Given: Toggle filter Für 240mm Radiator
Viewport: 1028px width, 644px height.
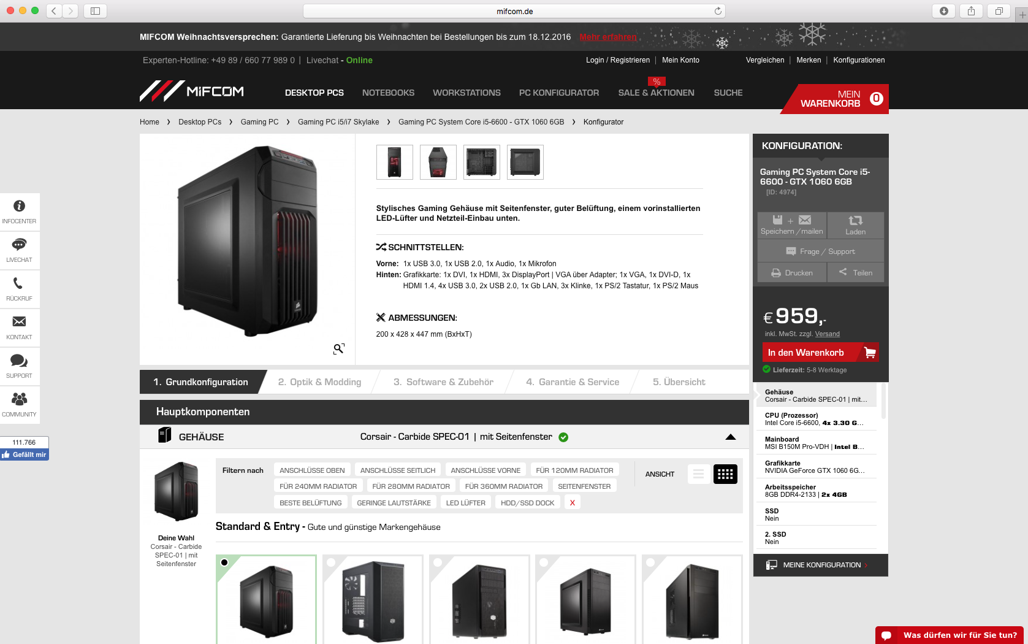Looking at the screenshot, I should click(318, 486).
